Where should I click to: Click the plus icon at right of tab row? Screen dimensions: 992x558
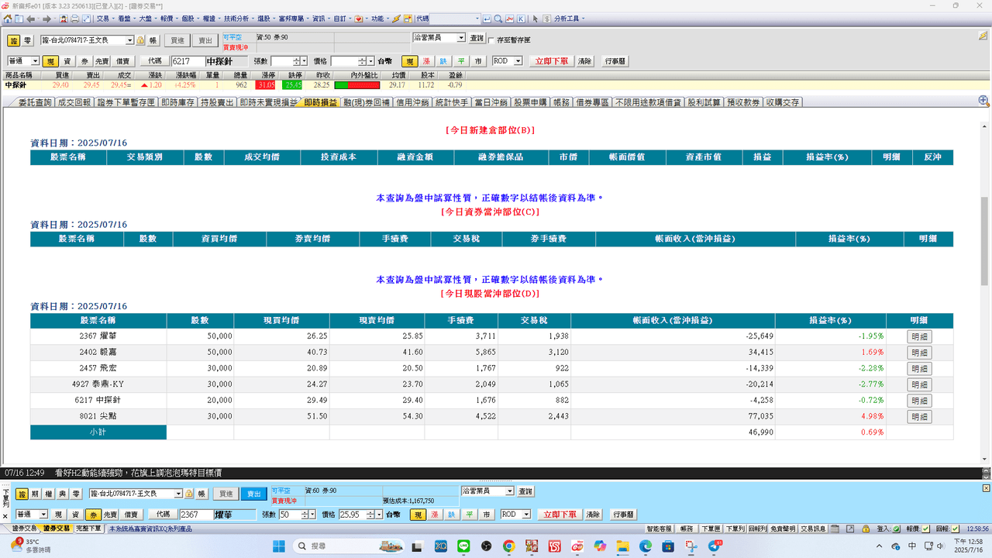(983, 100)
